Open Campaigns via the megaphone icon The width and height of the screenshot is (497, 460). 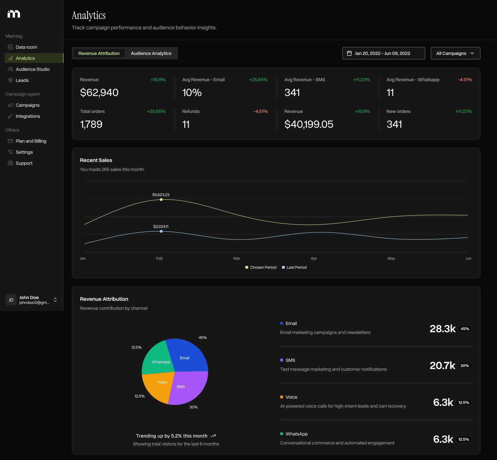10,105
